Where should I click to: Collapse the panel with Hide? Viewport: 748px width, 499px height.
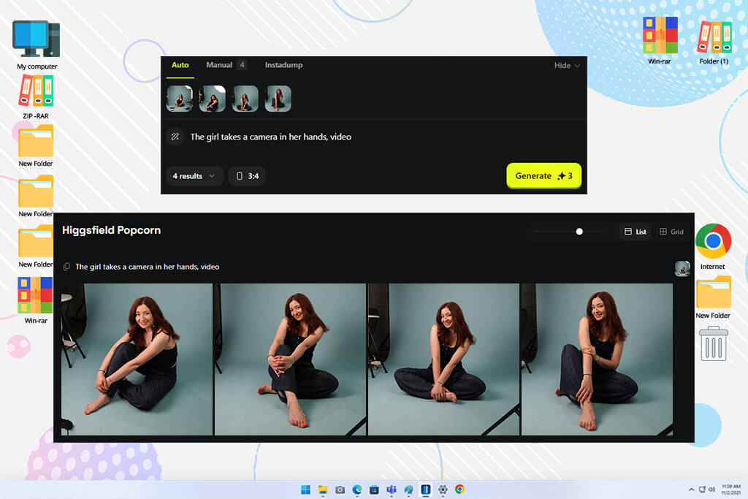tap(567, 65)
